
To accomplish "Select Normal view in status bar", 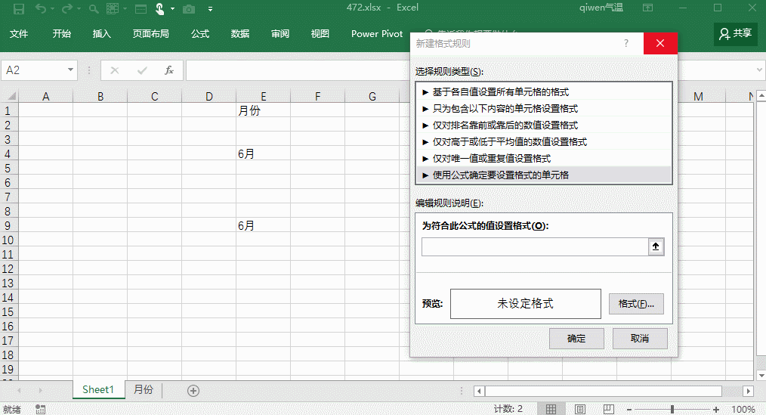I will pyautogui.click(x=551, y=409).
